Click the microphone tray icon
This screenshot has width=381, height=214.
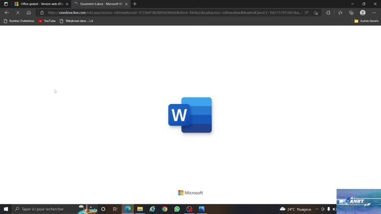[329, 209]
